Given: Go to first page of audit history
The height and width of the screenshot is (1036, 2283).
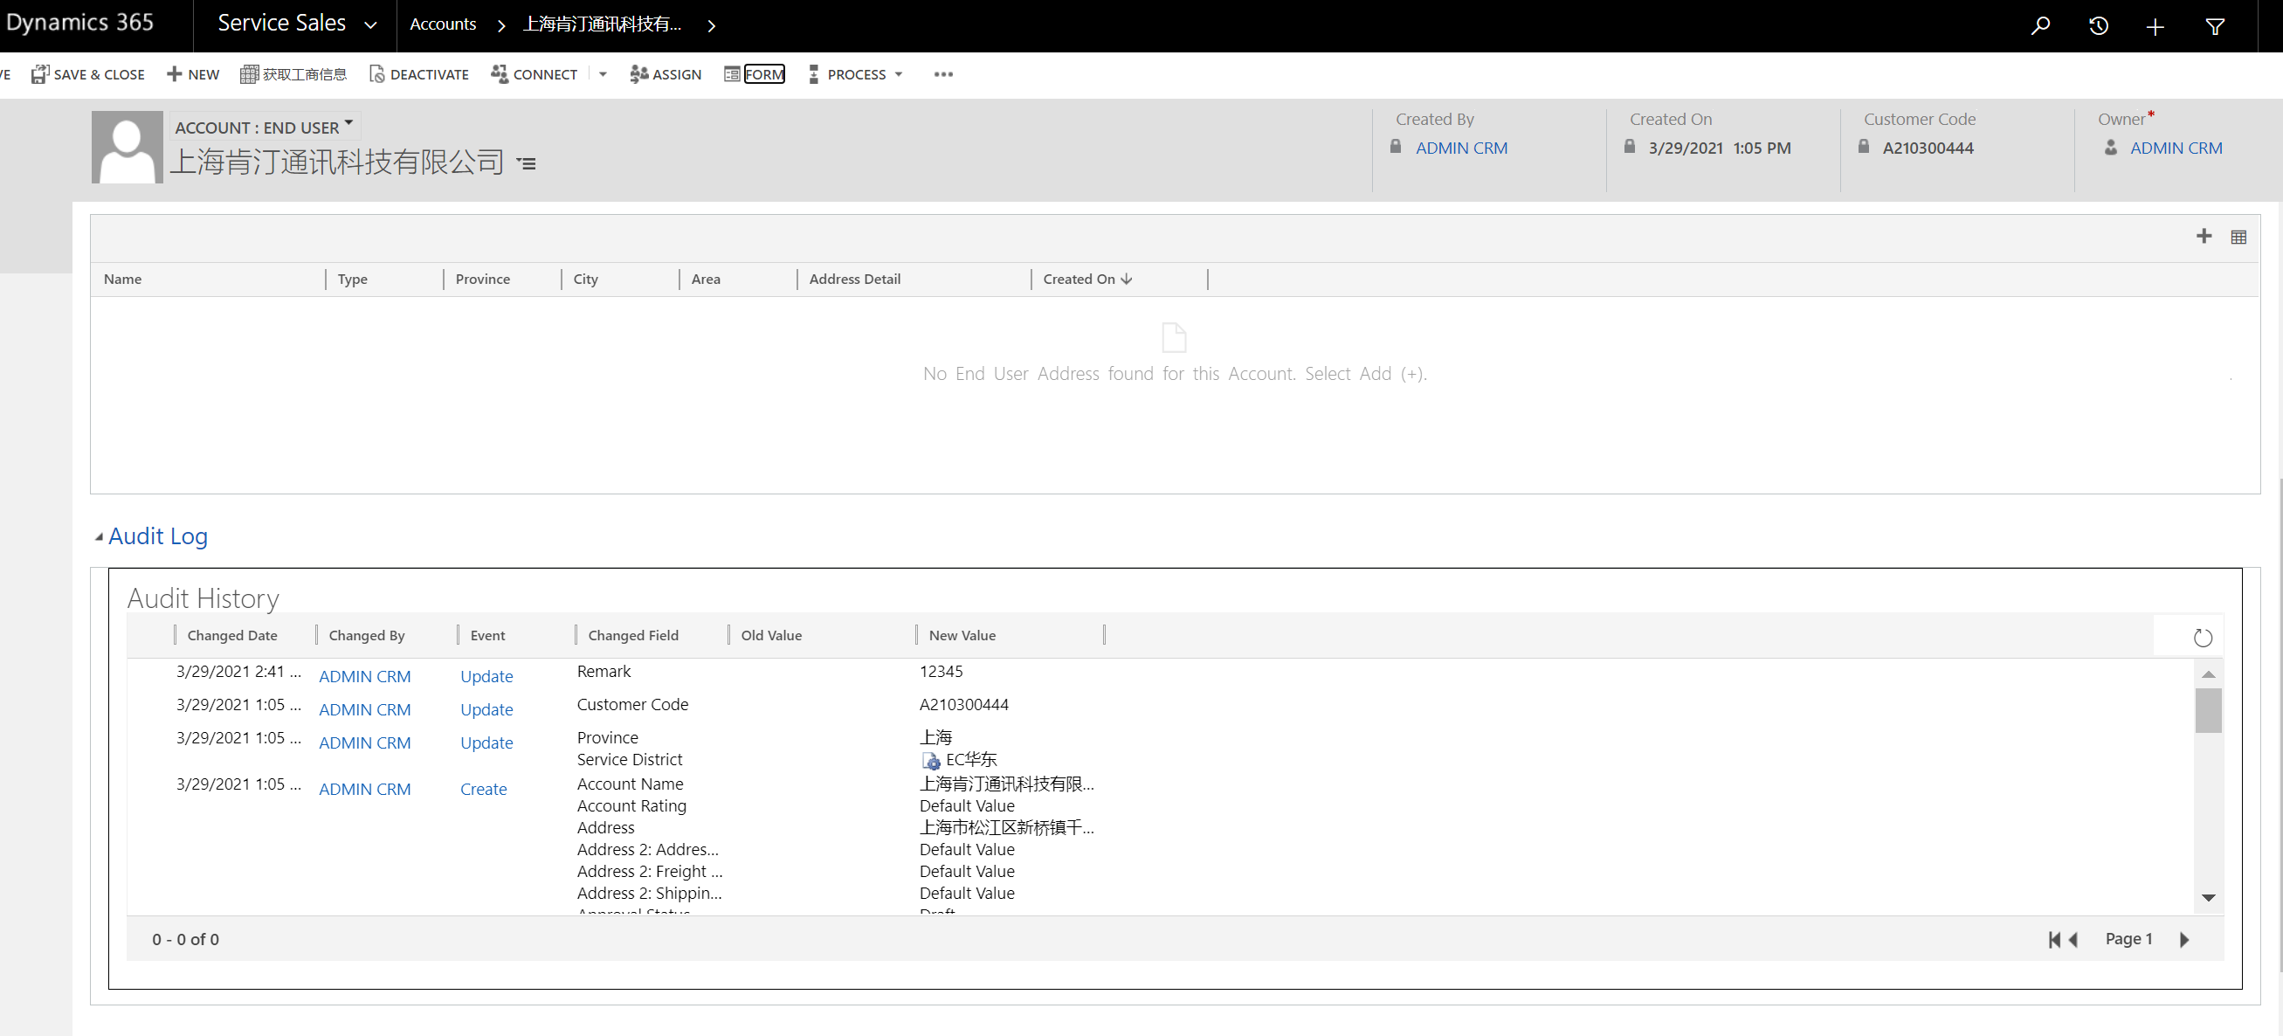Looking at the screenshot, I should 2053,939.
